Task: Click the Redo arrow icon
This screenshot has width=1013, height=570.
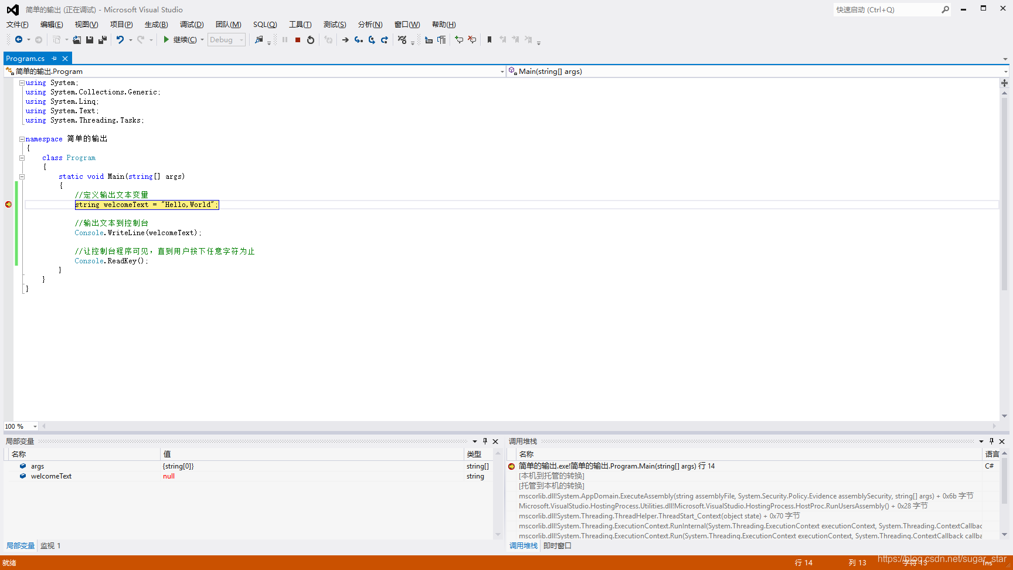Action: click(x=141, y=40)
